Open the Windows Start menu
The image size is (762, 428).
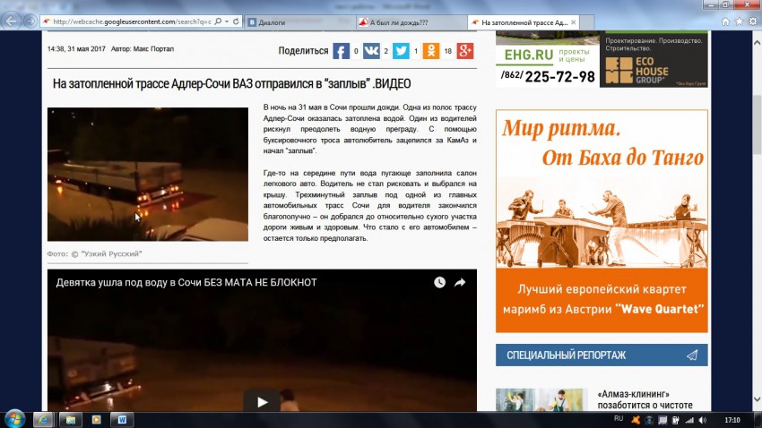[15, 418]
